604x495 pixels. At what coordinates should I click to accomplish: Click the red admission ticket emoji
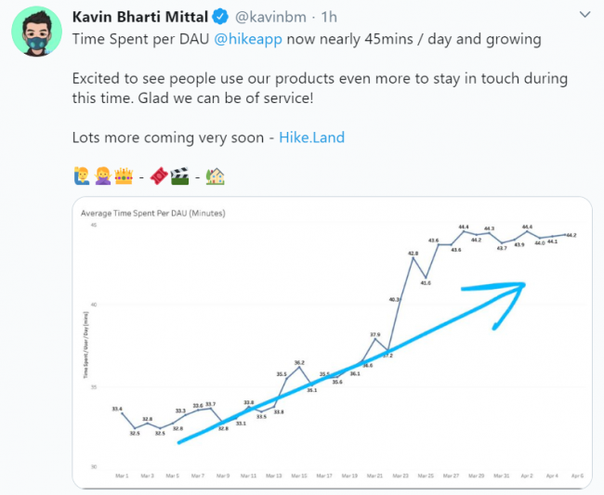click(x=159, y=176)
